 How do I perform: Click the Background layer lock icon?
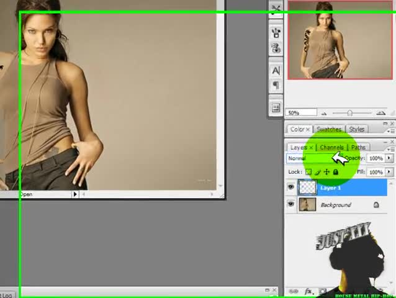tap(376, 204)
